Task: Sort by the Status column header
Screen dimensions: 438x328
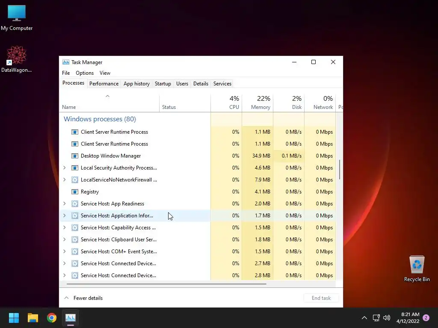Action: [x=185, y=103]
